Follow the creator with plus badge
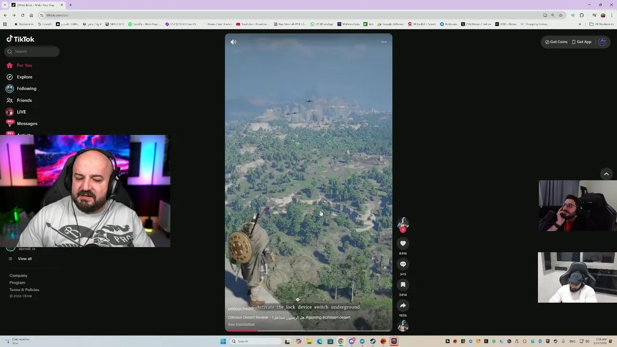Image resolution: width=617 pixels, height=347 pixels. click(x=403, y=230)
